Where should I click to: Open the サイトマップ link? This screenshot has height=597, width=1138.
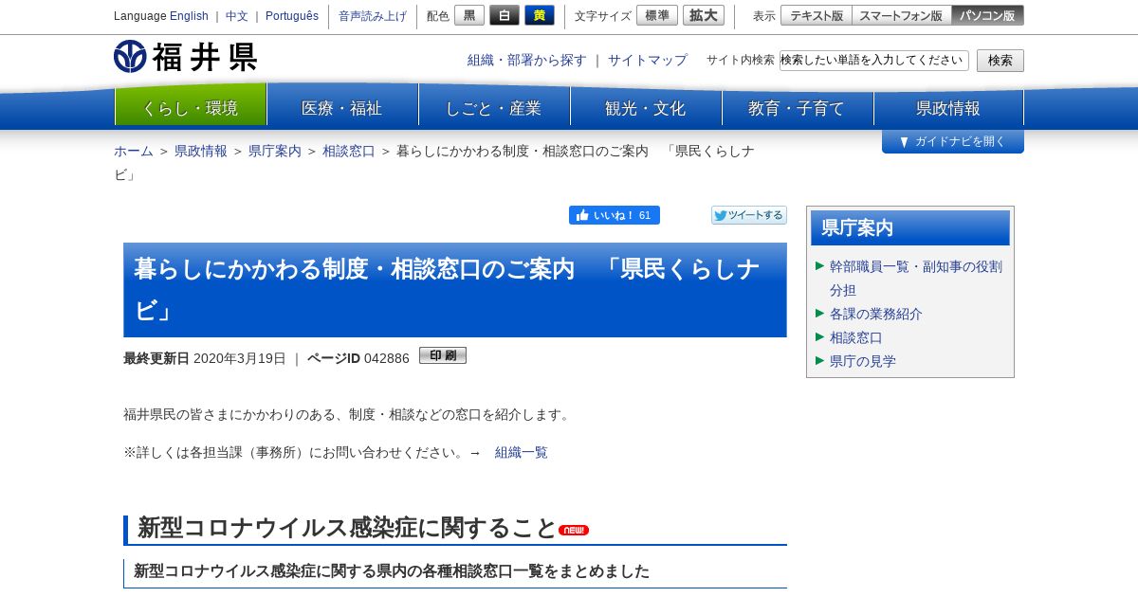(648, 60)
